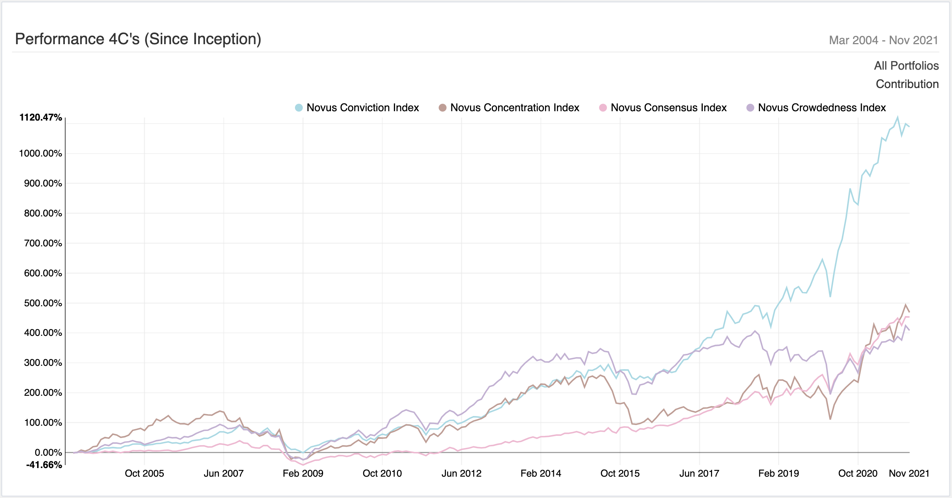Toggle Novus Consensus Index series label

(668, 108)
